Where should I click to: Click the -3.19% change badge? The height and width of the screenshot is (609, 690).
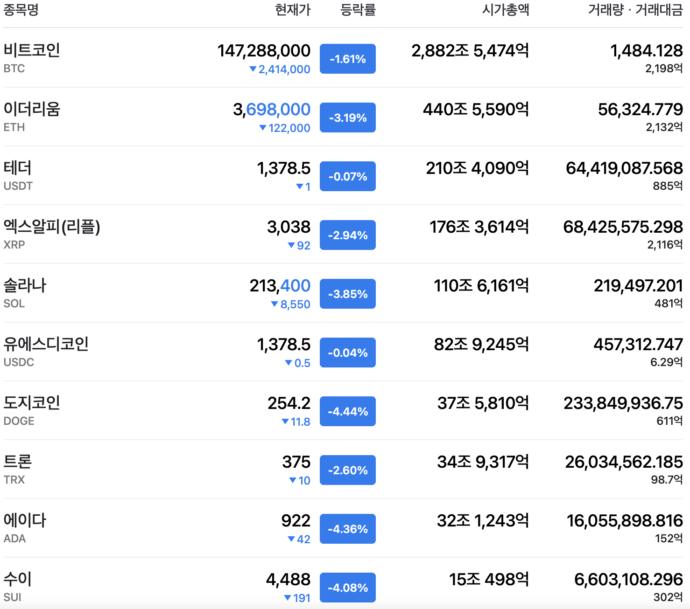click(348, 118)
